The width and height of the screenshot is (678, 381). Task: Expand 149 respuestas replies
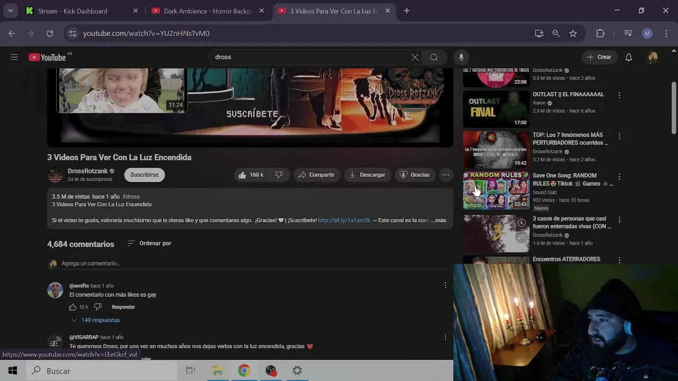pyautogui.click(x=95, y=320)
